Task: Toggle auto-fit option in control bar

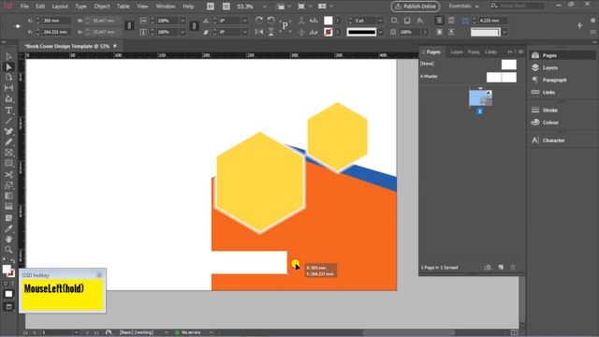Action: pyautogui.click(x=465, y=21)
